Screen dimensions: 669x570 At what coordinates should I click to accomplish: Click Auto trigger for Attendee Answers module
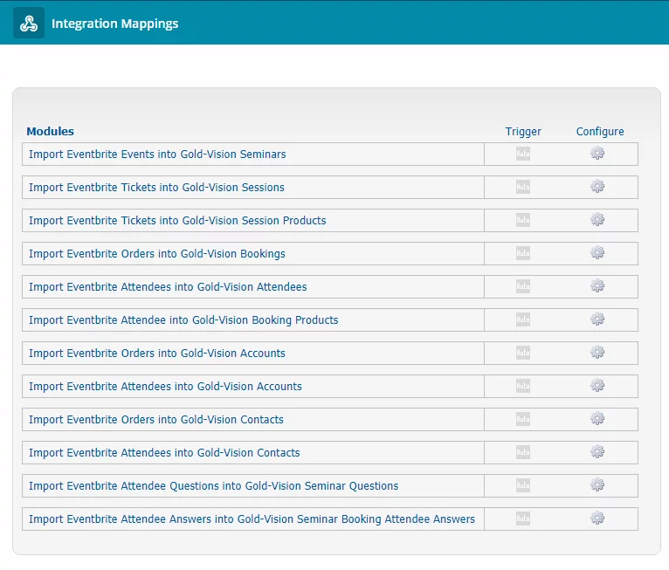(523, 518)
